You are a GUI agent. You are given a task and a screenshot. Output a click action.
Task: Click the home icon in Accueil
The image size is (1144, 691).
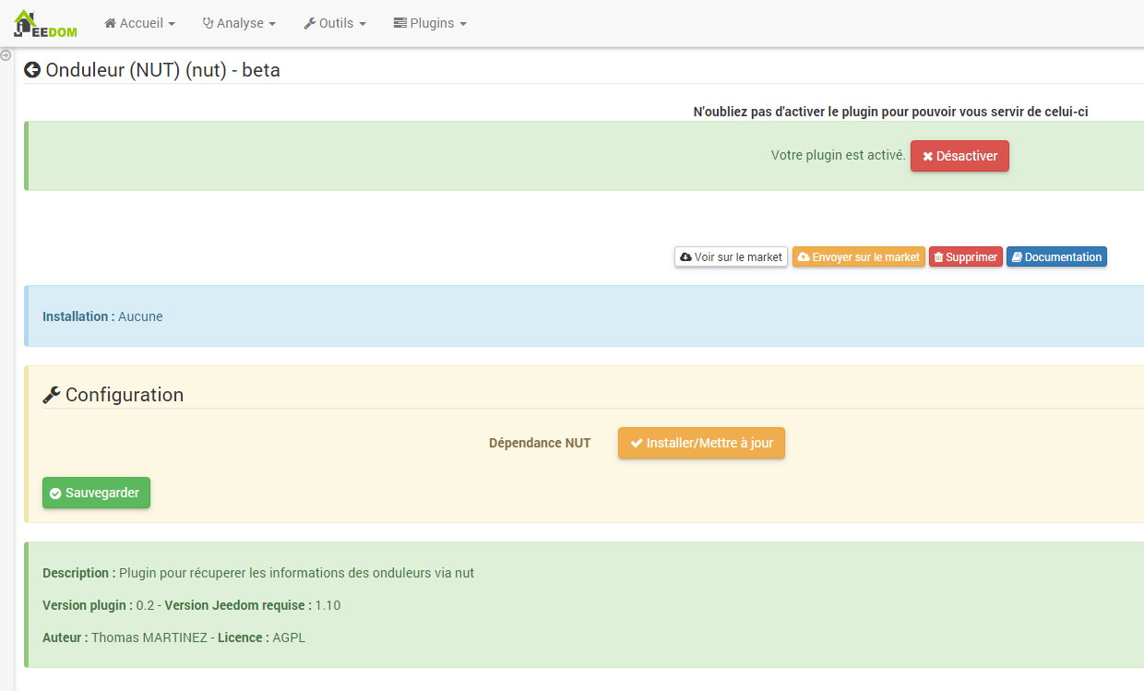click(x=110, y=23)
